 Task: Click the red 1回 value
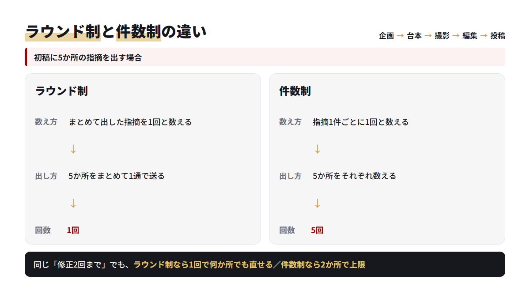(x=73, y=230)
